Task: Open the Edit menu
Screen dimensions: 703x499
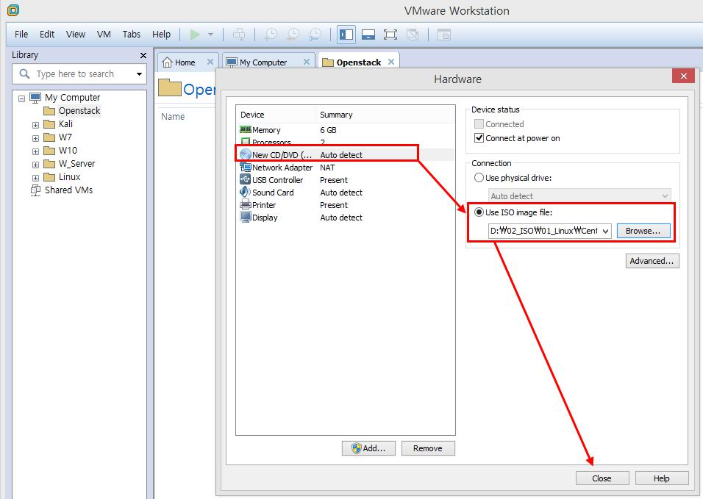Action: 46,35
